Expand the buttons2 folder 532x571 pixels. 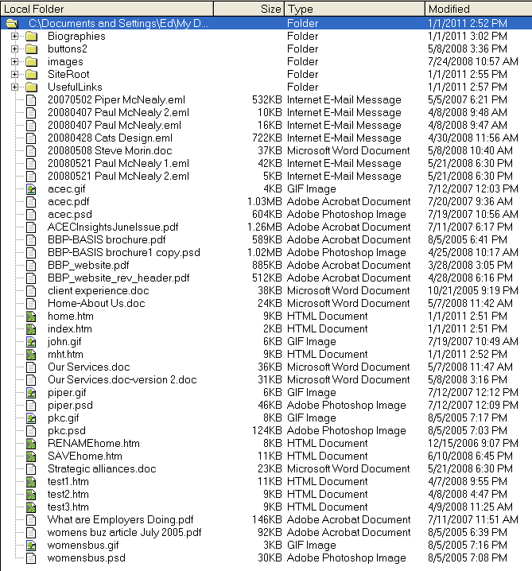14,49
